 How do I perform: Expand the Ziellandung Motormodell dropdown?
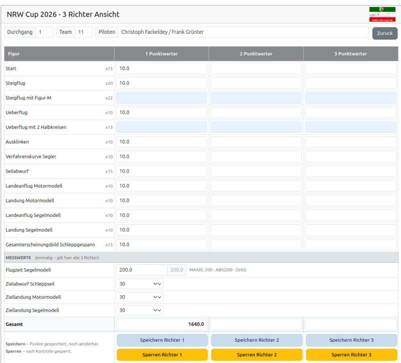coord(139,297)
